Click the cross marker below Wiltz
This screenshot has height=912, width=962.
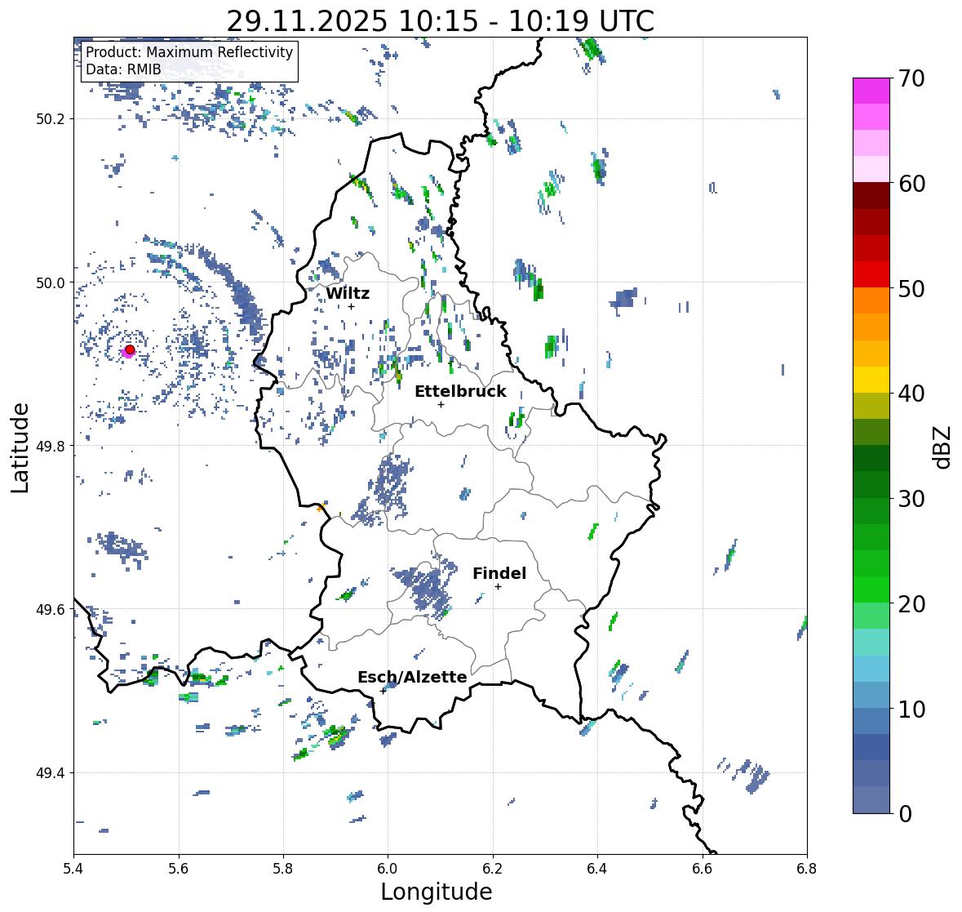click(x=352, y=306)
